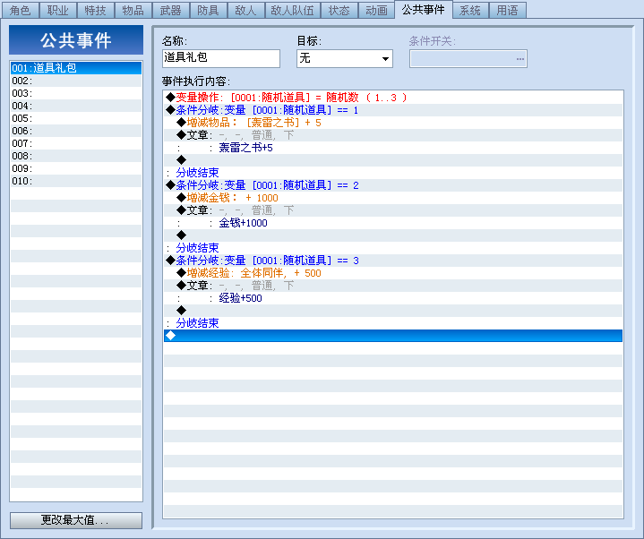Select common event row 009
The width and height of the screenshot is (644, 539).
click(76, 168)
